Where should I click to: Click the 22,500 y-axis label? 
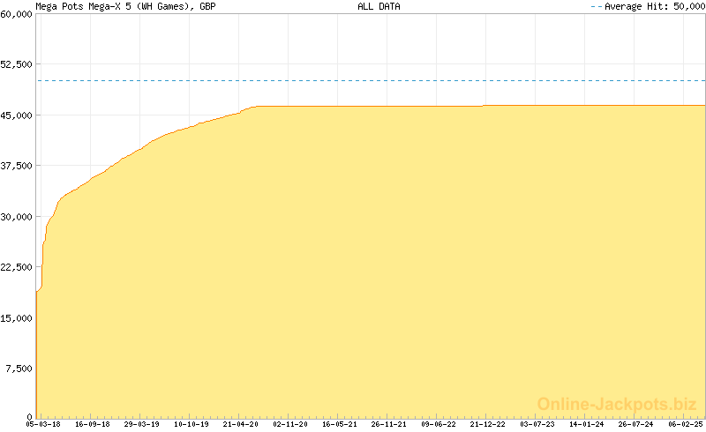[x=16, y=267]
